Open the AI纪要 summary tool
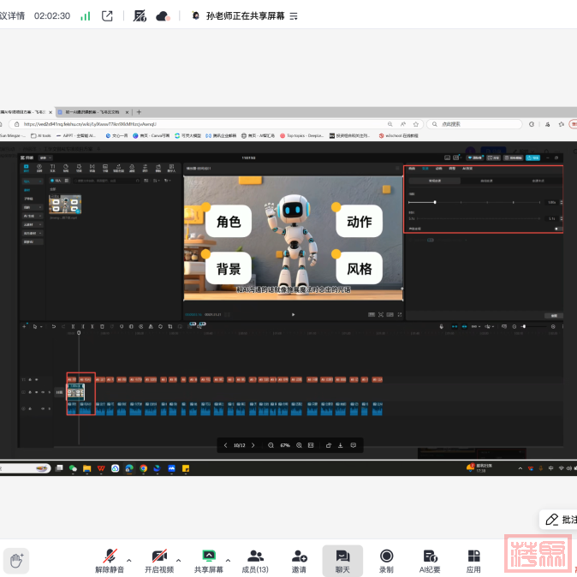This screenshot has height=577, width=577. click(x=430, y=556)
